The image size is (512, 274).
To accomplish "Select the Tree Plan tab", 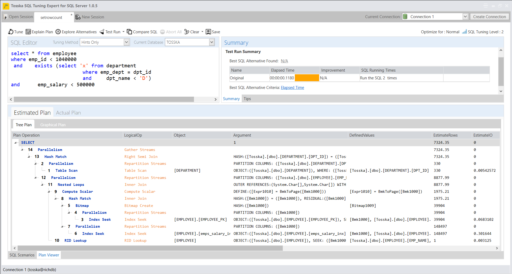I will tap(23, 125).
